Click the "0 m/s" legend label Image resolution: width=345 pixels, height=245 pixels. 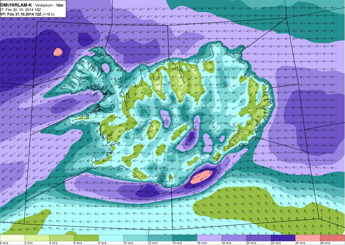4,243
